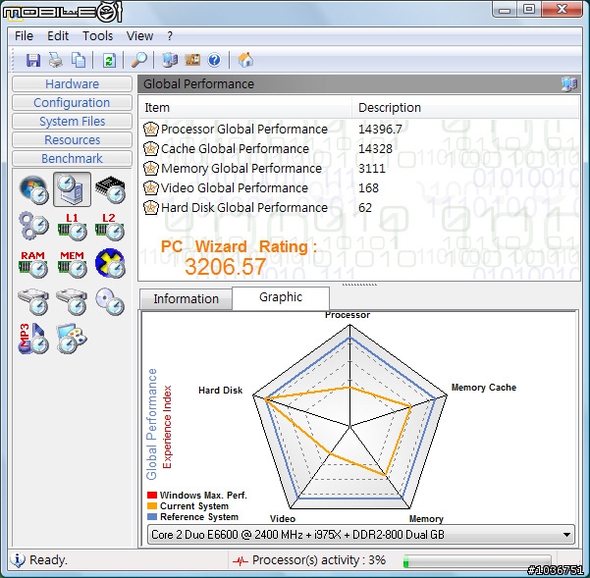Click the motherboard toolbar icon

[192, 60]
